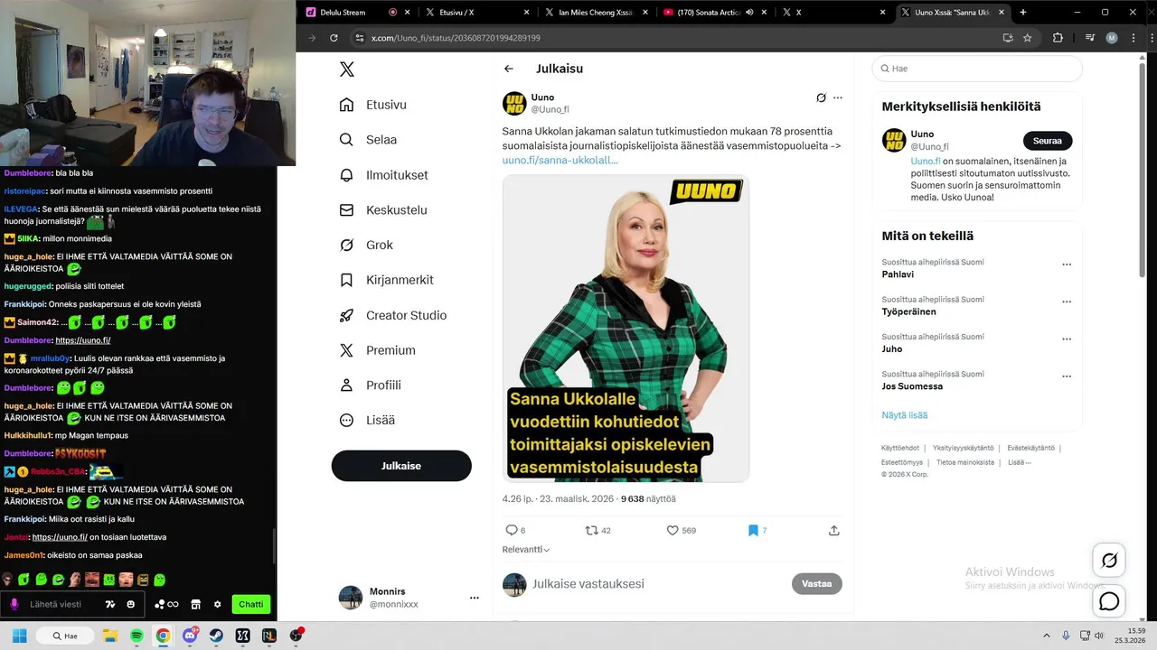This screenshot has width=1157, height=650.
Task: Open a new browser tab
Action: 1023,13
